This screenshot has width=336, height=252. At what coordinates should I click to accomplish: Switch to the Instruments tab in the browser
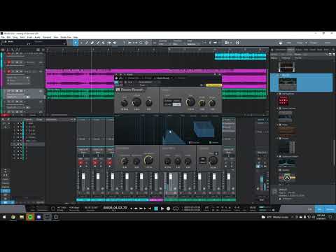click(x=280, y=50)
